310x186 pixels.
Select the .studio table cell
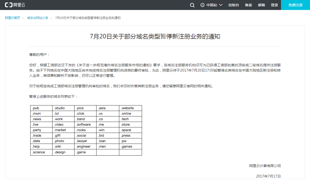63,108
